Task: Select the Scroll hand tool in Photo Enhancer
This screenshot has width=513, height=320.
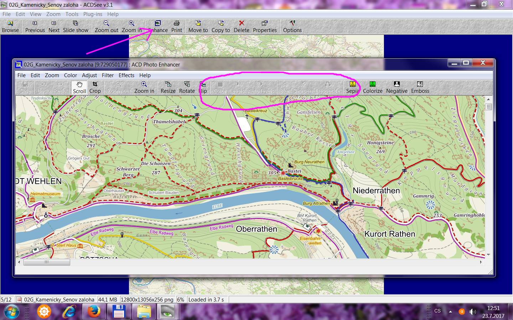Action: tap(79, 87)
